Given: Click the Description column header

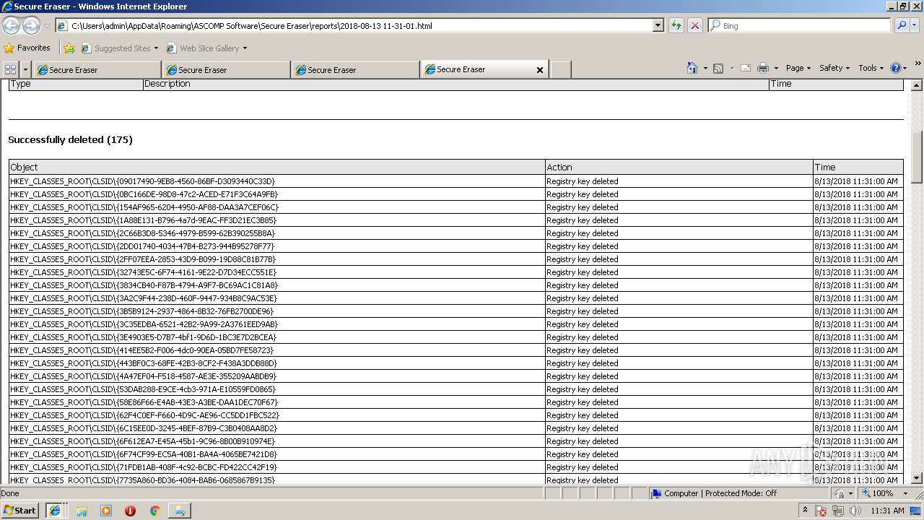Looking at the screenshot, I should click(456, 84).
